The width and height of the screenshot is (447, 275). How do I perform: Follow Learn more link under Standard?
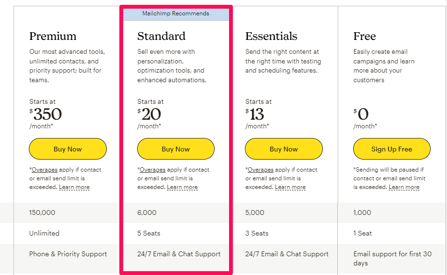[182, 187]
